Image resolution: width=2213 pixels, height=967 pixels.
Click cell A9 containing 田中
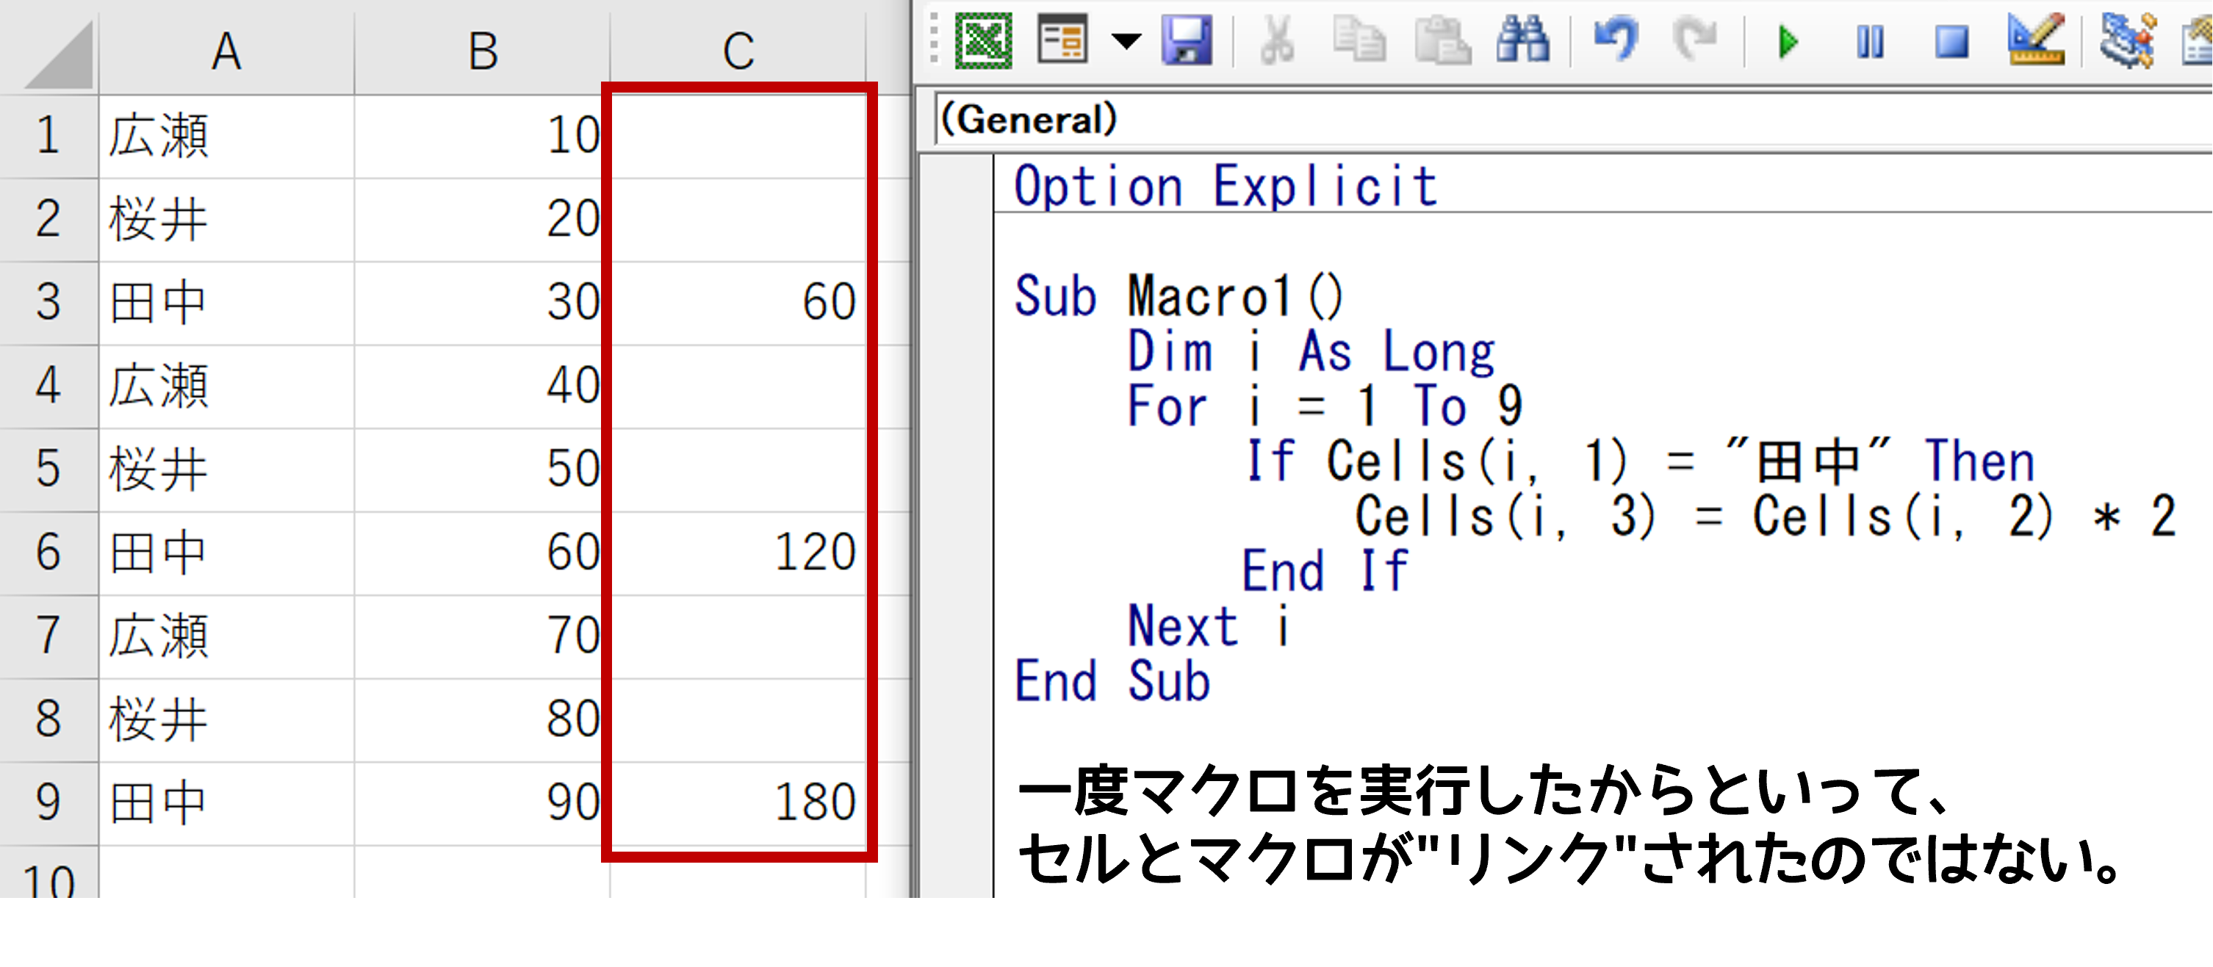click(x=227, y=802)
